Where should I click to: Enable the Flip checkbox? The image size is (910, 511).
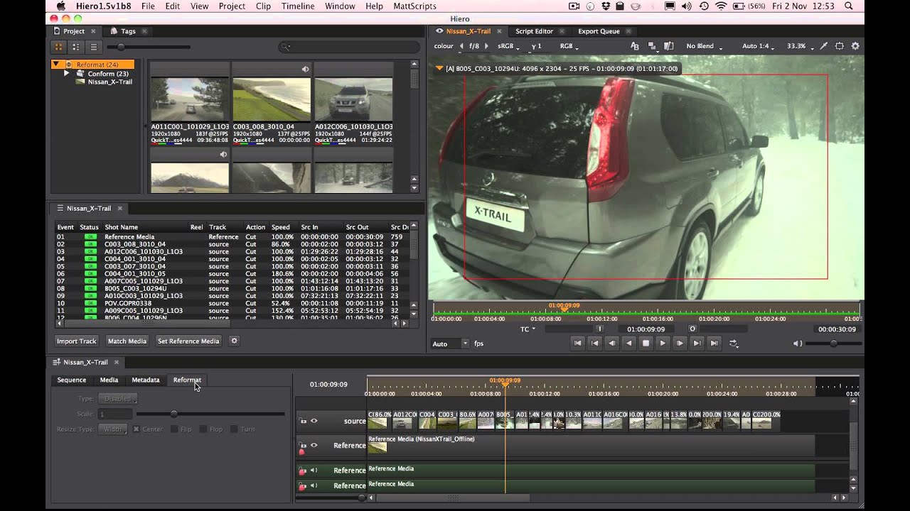[174, 429]
